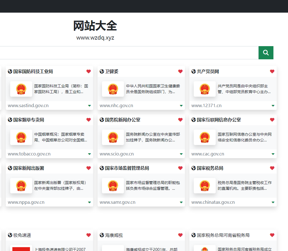This screenshot has height=251, width=288.
Task: Click globe icon next to 国务院新闻办公室
Action: tap(102, 120)
